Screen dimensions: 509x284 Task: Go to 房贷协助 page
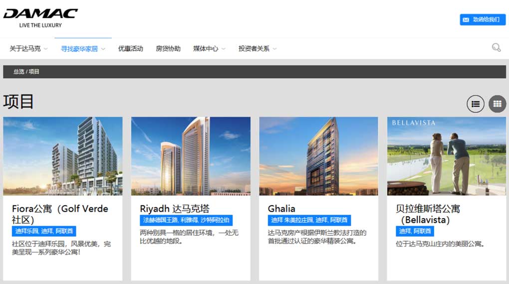(168, 49)
